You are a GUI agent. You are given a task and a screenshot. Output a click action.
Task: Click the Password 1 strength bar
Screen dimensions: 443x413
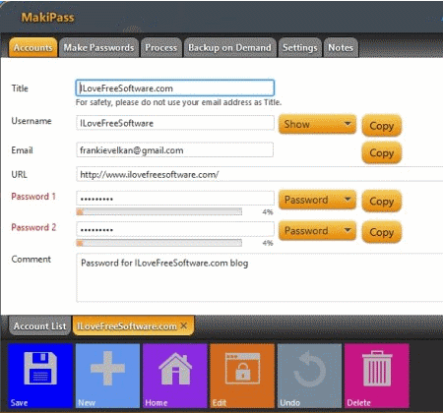coord(159,211)
